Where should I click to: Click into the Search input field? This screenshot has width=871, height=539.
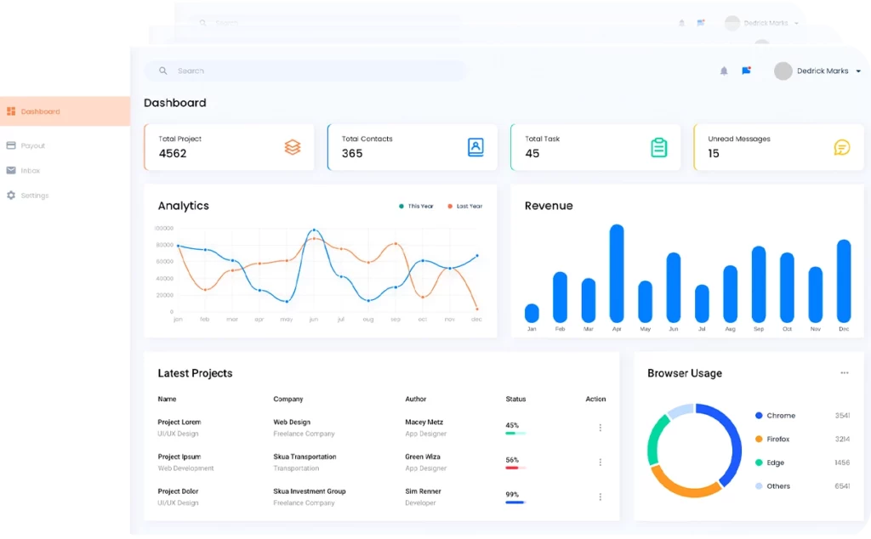pos(305,71)
